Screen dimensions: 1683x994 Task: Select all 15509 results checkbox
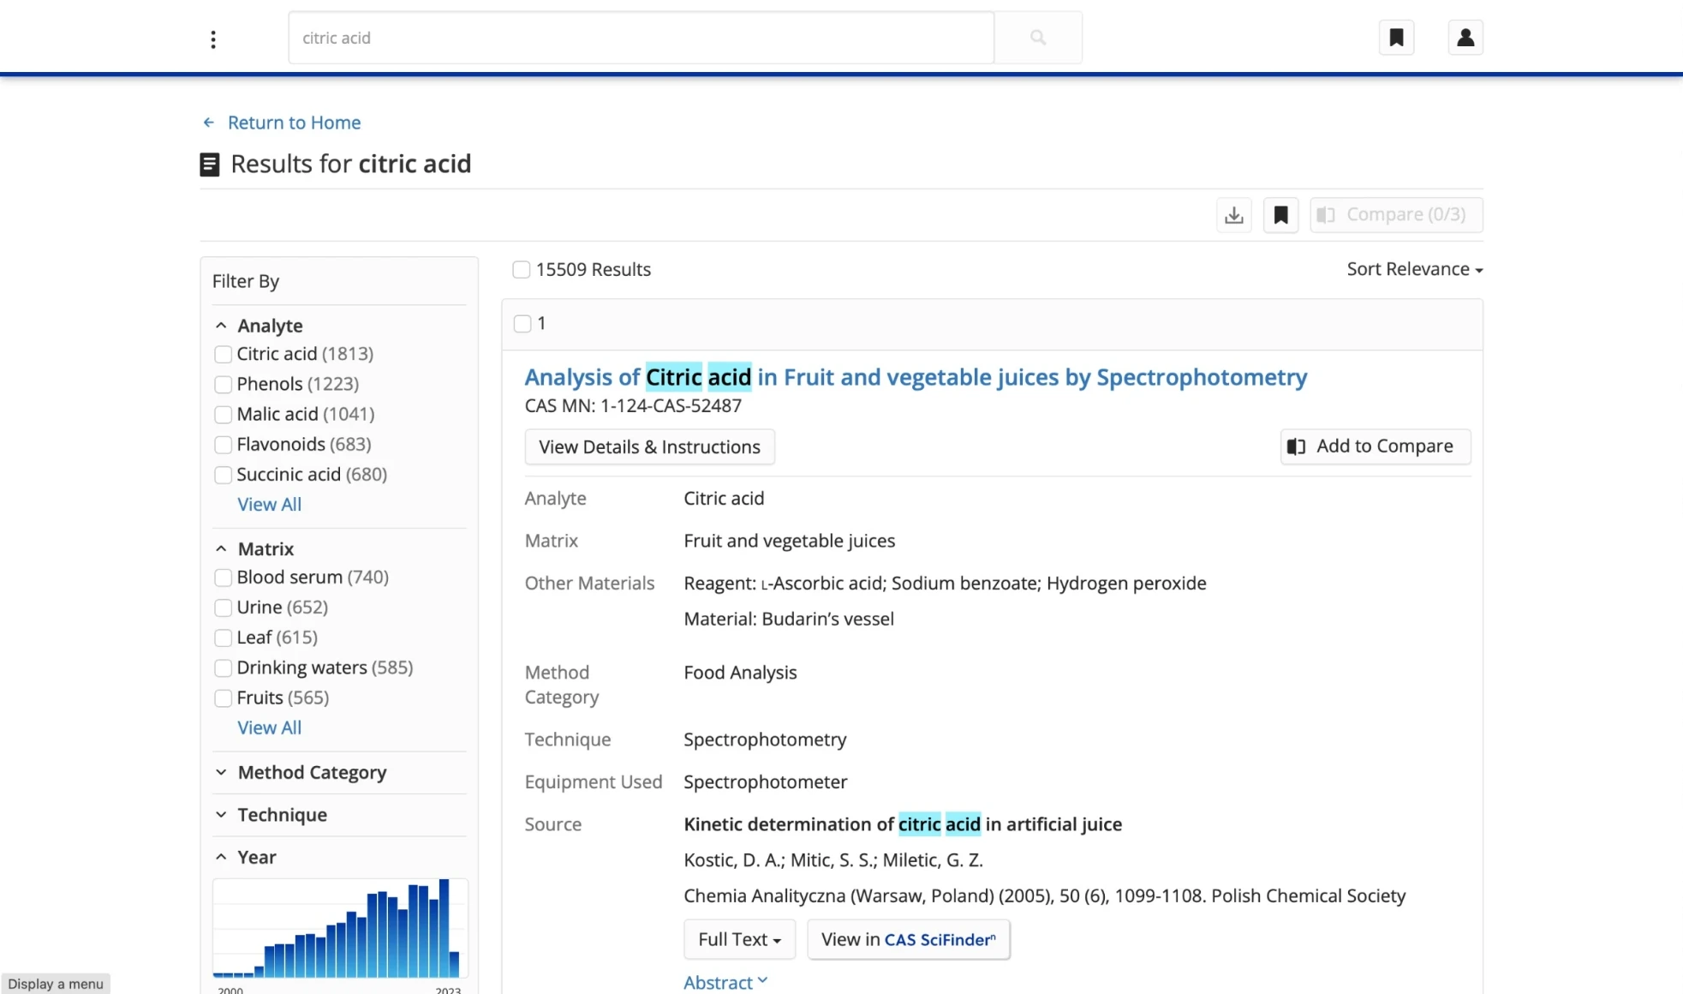(x=521, y=270)
